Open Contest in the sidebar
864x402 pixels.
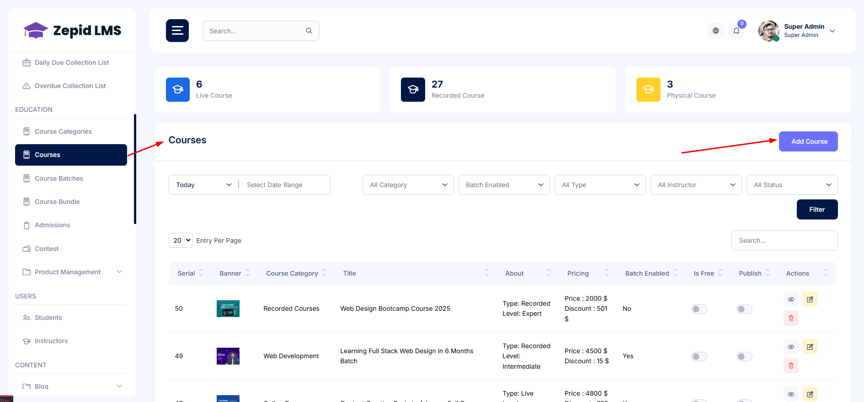pos(71,249)
